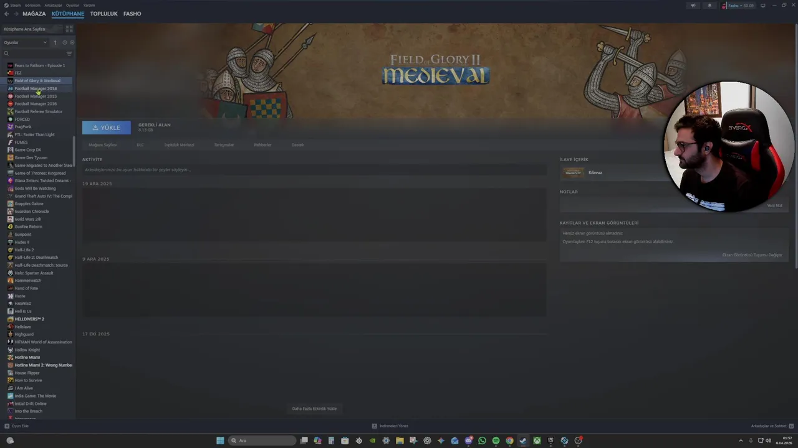Image resolution: width=798 pixels, height=448 pixels.
Task: Open the Oyunlar menu in menu bar
Action: click(x=72, y=5)
